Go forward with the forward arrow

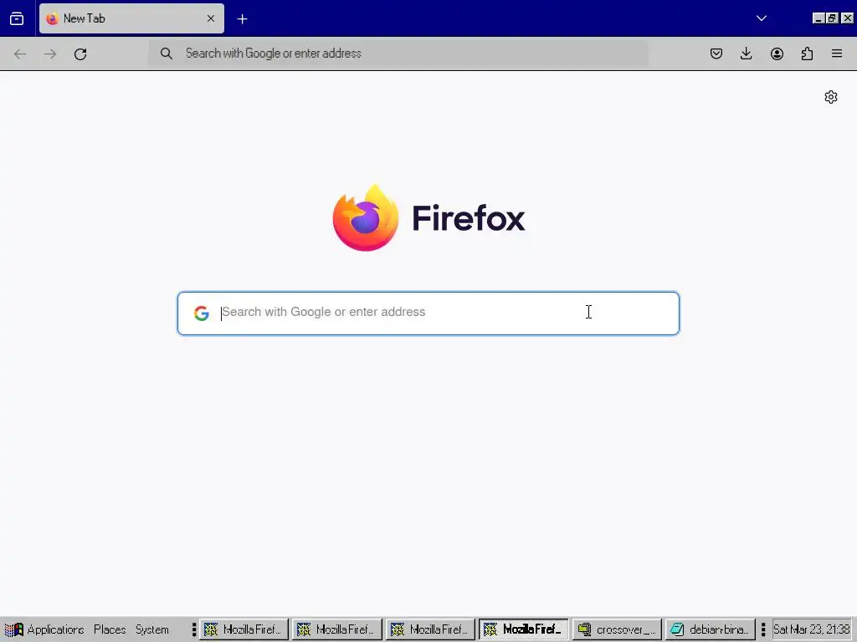(50, 53)
